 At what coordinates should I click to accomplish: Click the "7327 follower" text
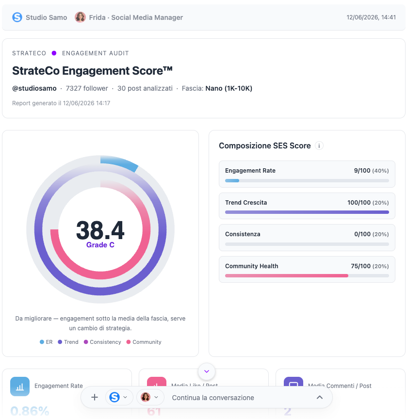point(87,88)
